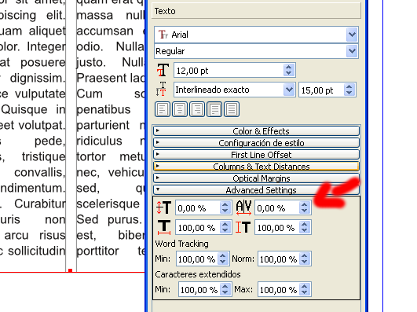Click the line spacing icon

point(161,89)
